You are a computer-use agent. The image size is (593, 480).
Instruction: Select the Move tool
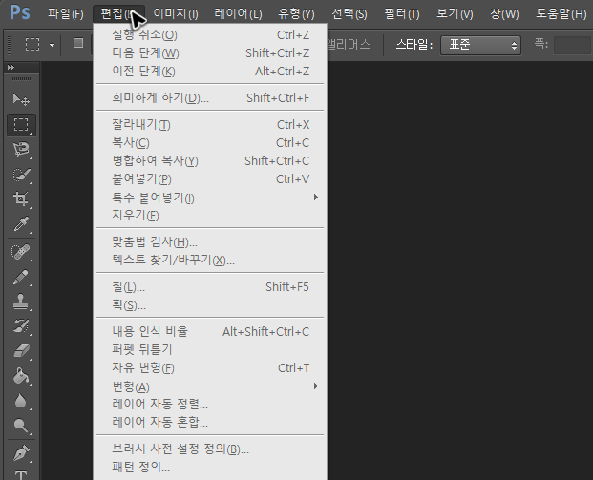tap(21, 100)
